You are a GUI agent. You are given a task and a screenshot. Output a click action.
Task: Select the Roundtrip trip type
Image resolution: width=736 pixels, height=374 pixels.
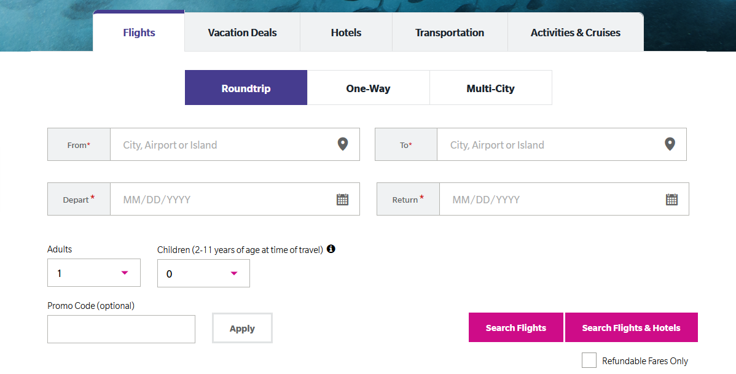point(246,88)
